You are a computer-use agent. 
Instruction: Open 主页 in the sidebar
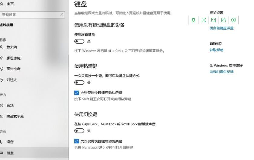pyautogui.click(x=10, y=4)
